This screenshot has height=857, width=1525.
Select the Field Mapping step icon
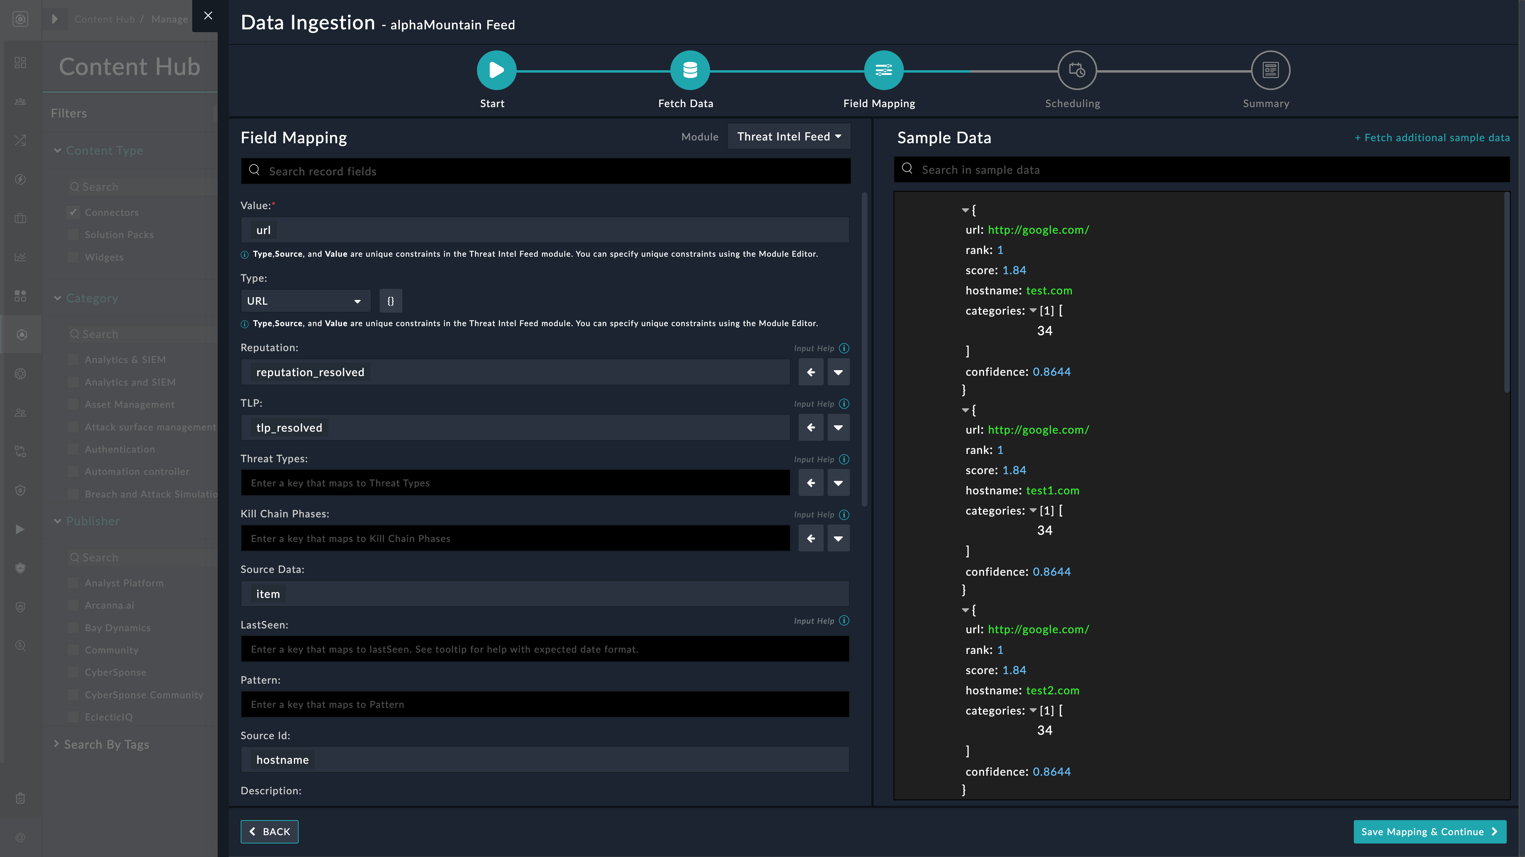883,70
